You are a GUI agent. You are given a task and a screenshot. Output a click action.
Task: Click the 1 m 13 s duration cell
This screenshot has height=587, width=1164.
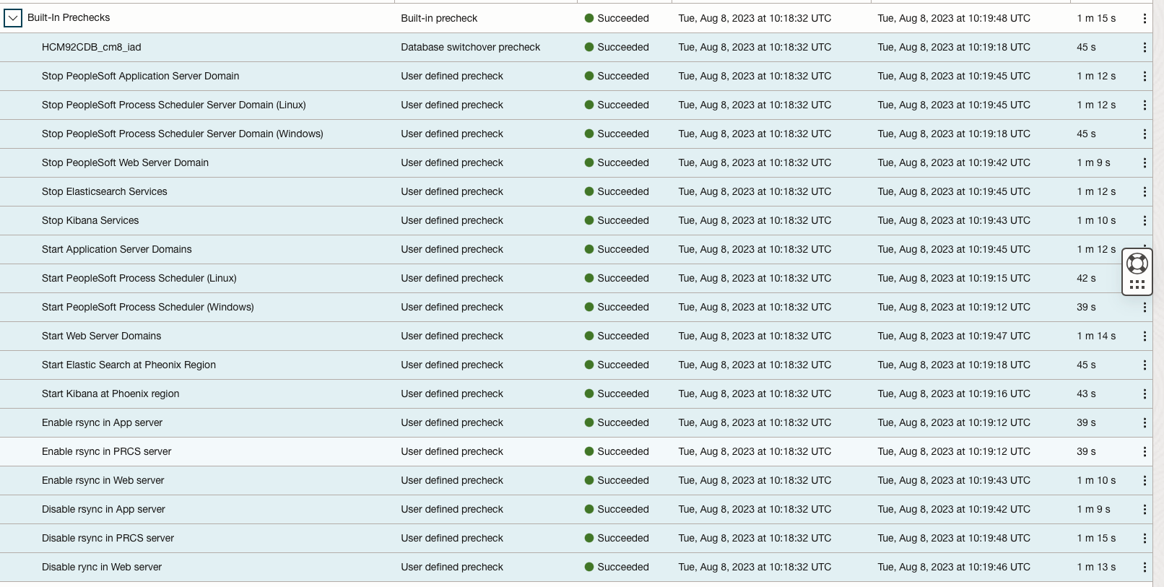pos(1096,567)
